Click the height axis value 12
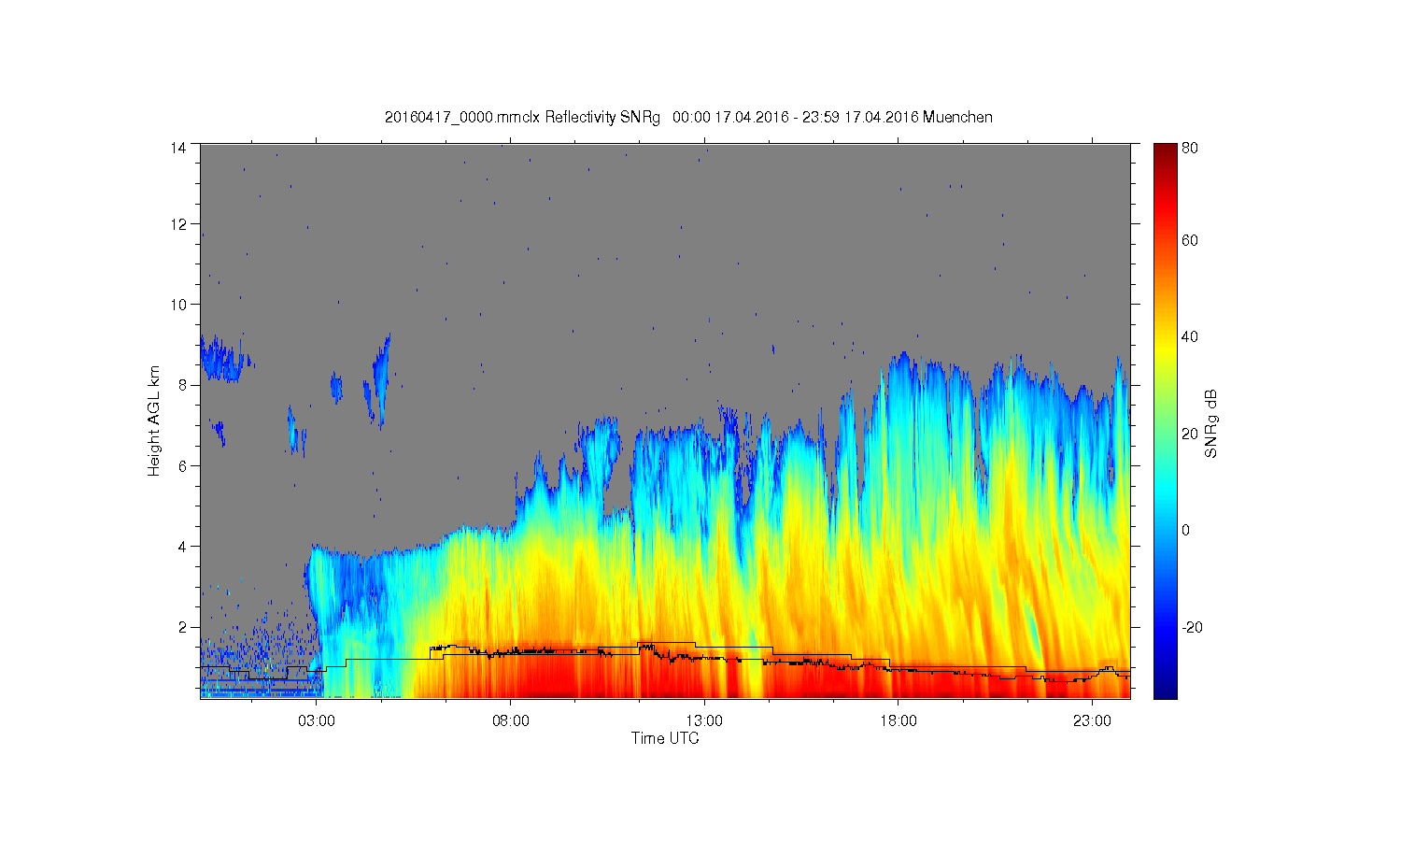The height and width of the screenshot is (841, 1401). [x=178, y=224]
